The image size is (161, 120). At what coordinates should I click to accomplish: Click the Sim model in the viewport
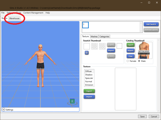[x=41, y=66]
